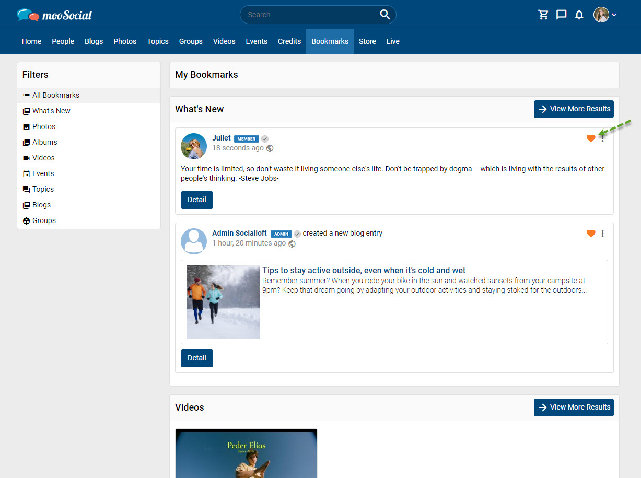Click Detail button on Juliet's post
641x478 pixels.
pyautogui.click(x=197, y=200)
